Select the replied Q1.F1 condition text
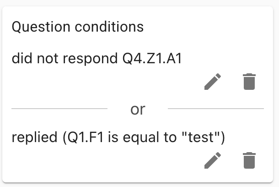279x187 pixels. coord(118,137)
